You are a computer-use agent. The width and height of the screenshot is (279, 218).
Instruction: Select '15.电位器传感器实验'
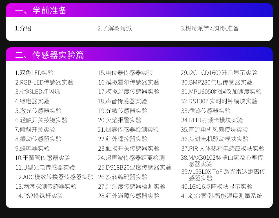pyautogui.click(x=125, y=73)
